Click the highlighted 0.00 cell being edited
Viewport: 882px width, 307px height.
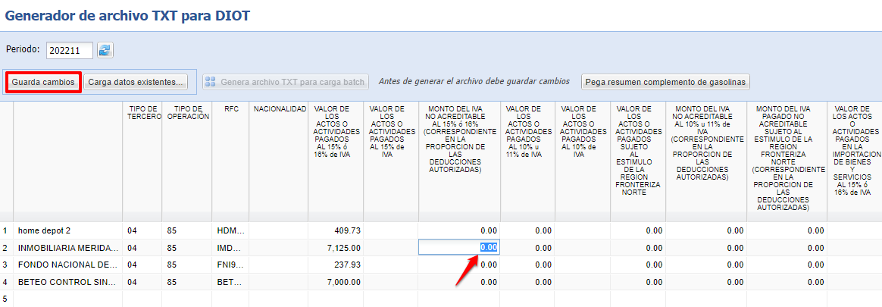pyautogui.click(x=458, y=247)
